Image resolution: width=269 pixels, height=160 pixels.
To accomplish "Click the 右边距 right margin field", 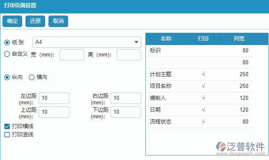I will (126, 98).
